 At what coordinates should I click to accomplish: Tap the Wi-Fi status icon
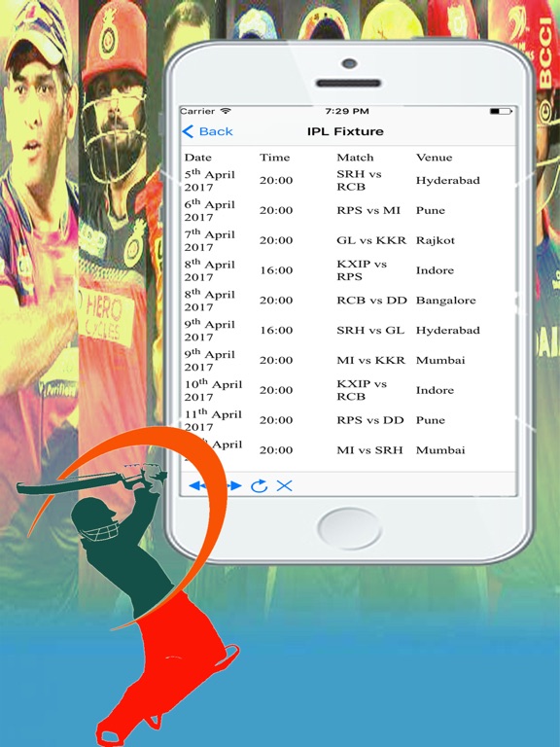click(226, 111)
